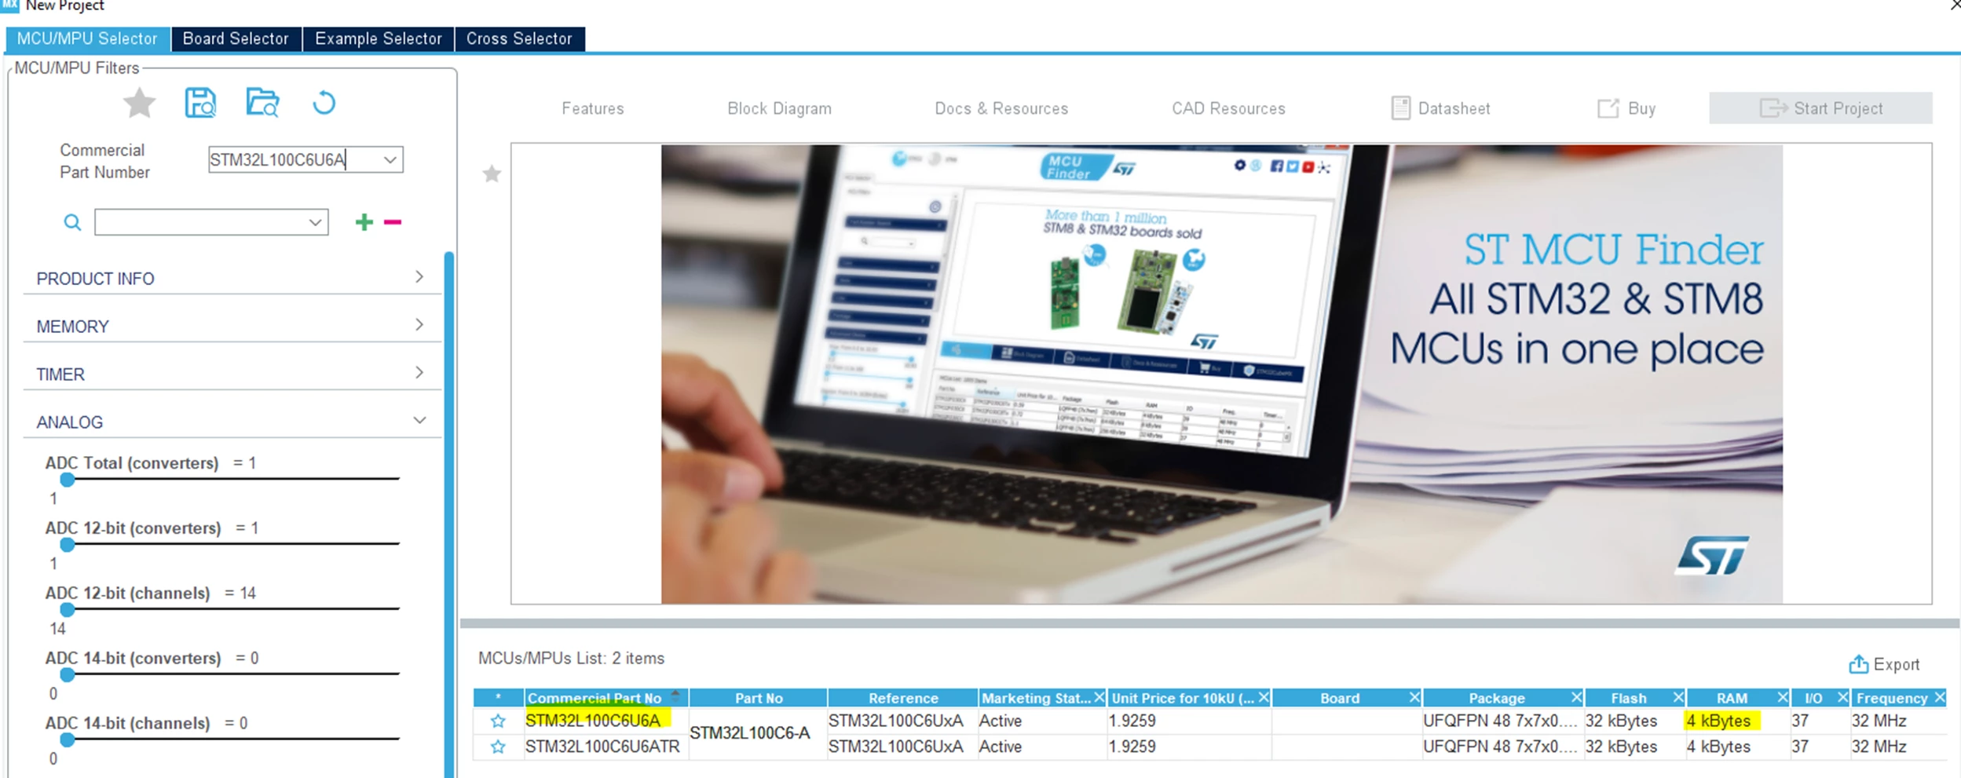Open the Features view
This screenshot has width=1961, height=778.
[593, 108]
